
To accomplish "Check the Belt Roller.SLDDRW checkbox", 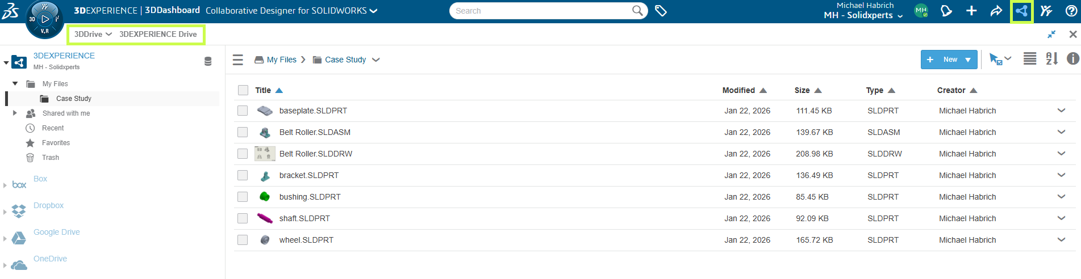I will (x=243, y=154).
